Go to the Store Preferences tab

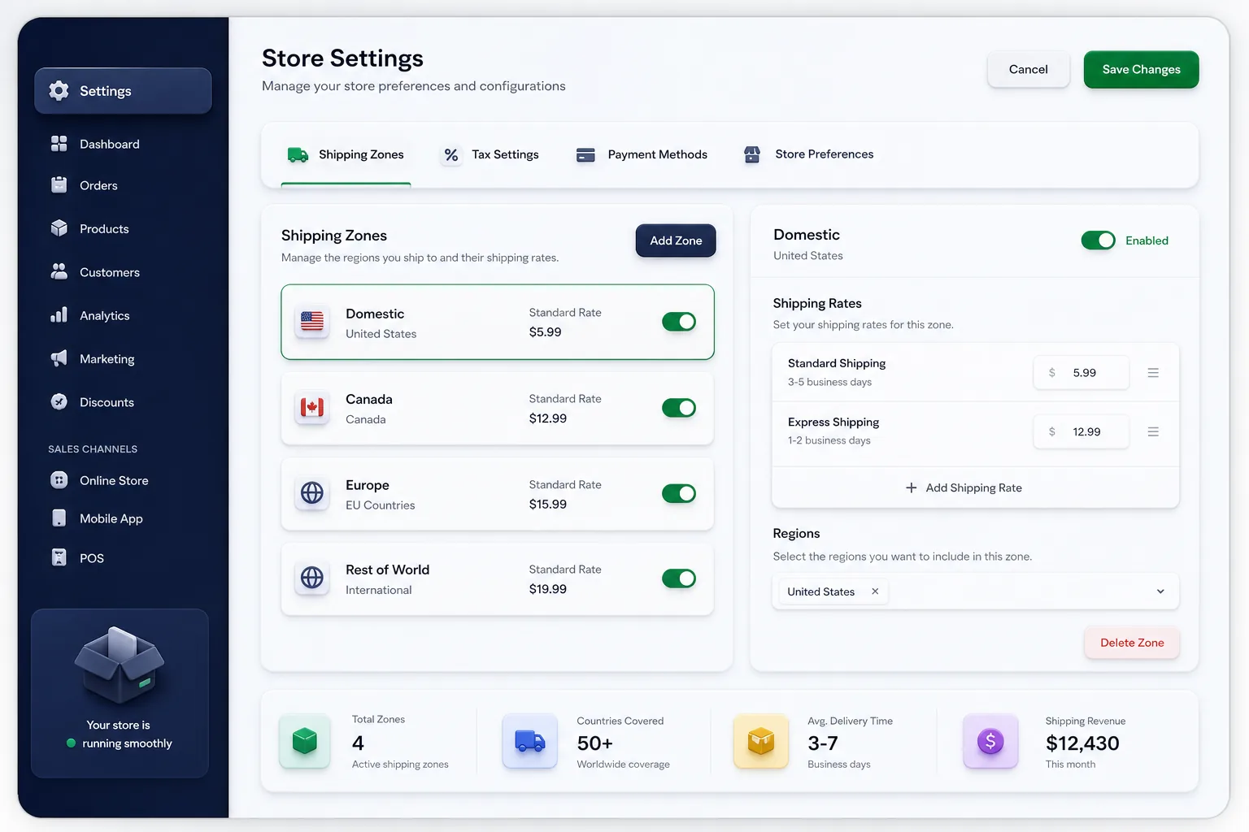pyautogui.click(x=808, y=154)
